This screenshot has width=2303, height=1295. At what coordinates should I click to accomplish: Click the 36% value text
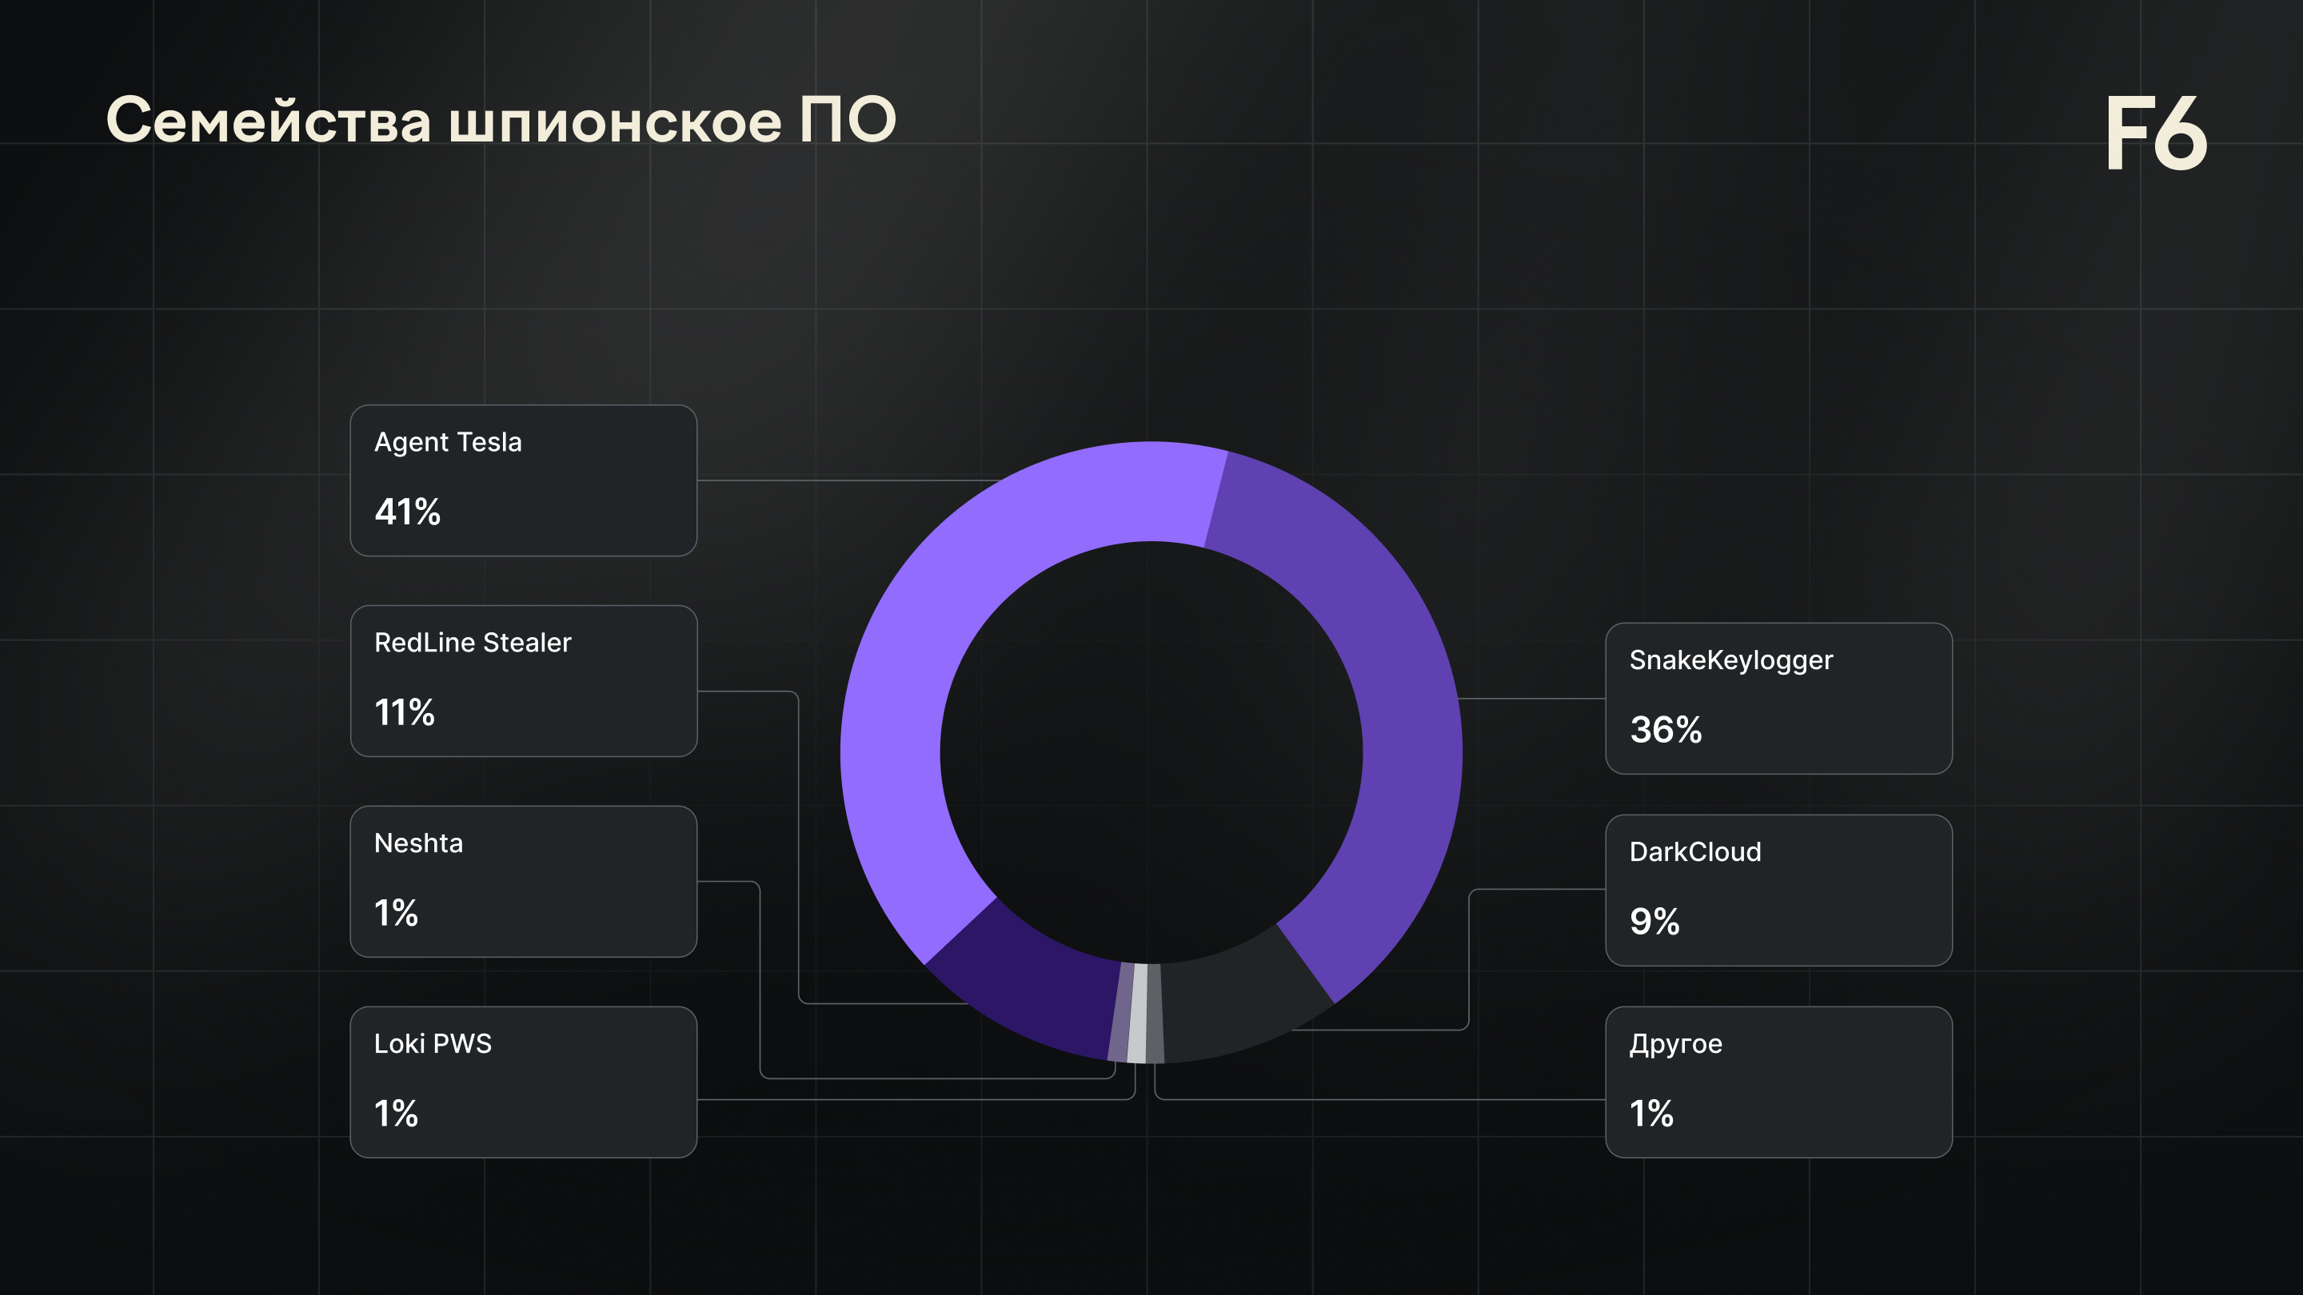pyautogui.click(x=1665, y=730)
